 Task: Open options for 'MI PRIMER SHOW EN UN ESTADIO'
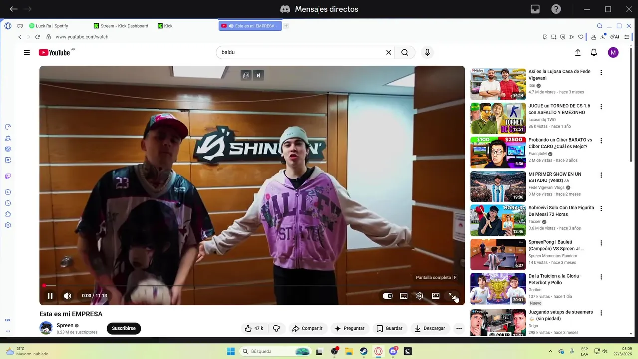pos(601,175)
